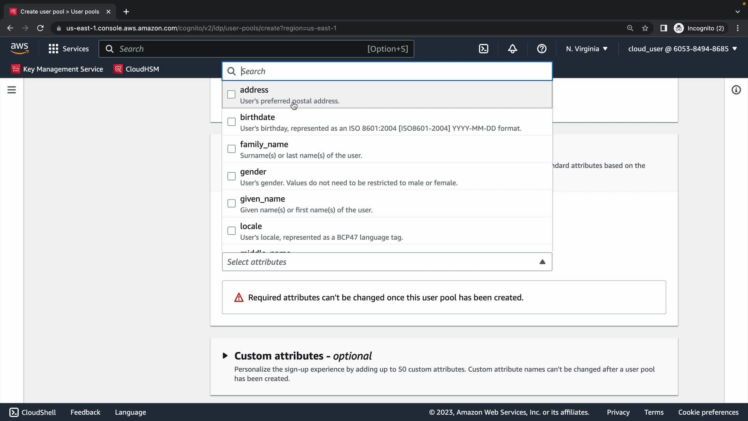Viewport: 748px width, 421px height.
Task: Collapse the Select attributes dropdown
Action: pos(542,262)
